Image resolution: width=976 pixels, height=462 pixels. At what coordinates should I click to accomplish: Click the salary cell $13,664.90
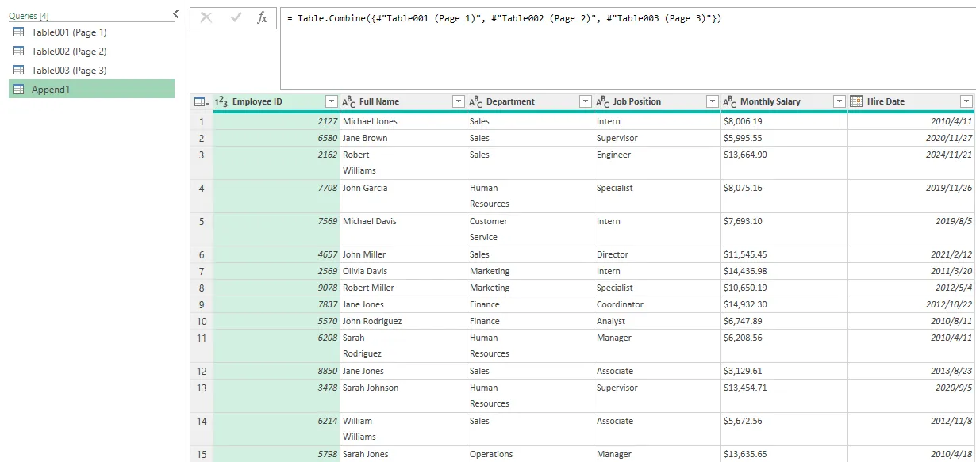(x=784, y=162)
